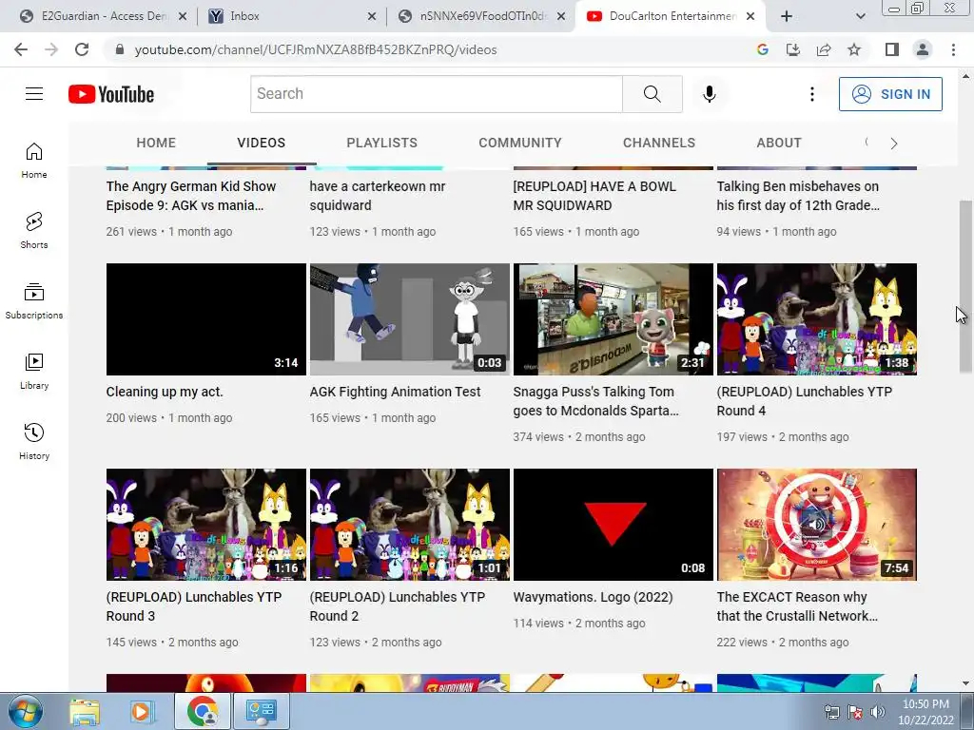Image resolution: width=974 pixels, height=730 pixels.
Task: Click the browser address bar URL
Action: pos(316,49)
